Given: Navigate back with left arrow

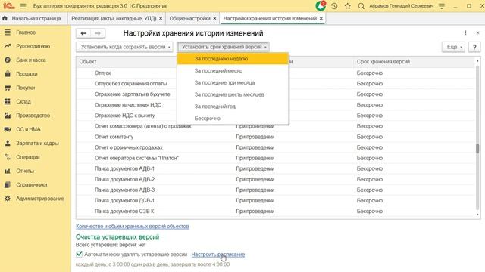Looking at the screenshot, I should coord(83,33).
